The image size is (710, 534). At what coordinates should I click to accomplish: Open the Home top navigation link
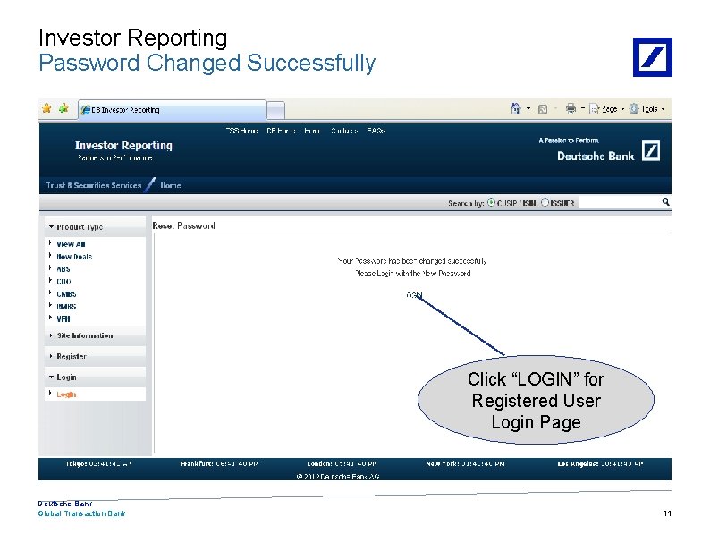[312, 131]
